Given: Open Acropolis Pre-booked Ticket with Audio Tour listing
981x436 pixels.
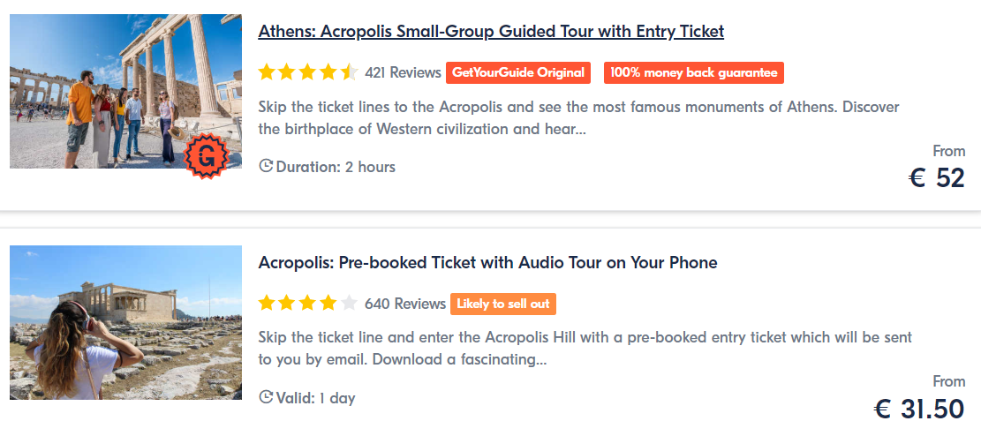Looking at the screenshot, I should click(x=487, y=263).
